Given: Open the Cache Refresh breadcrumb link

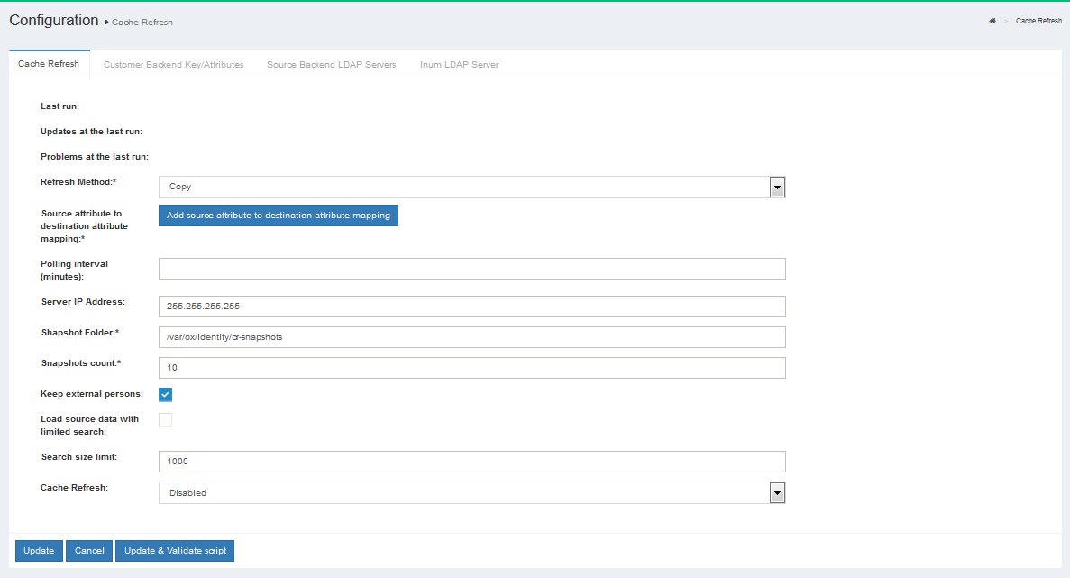Looking at the screenshot, I should [x=1038, y=21].
